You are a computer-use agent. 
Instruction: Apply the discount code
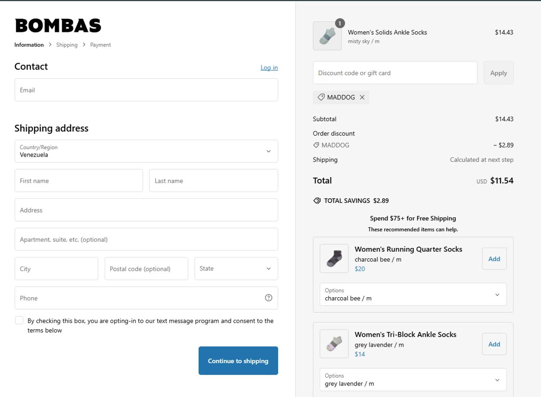tap(498, 73)
